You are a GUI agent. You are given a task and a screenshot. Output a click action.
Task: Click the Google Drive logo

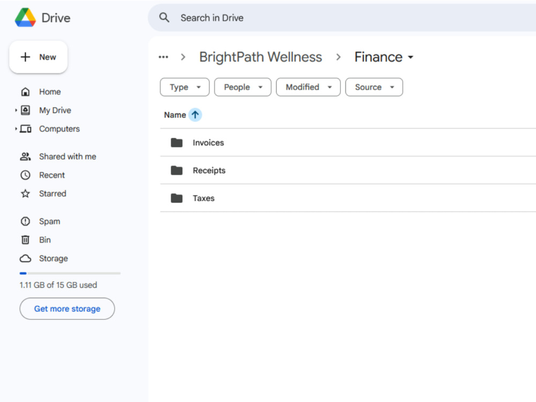(x=25, y=18)
